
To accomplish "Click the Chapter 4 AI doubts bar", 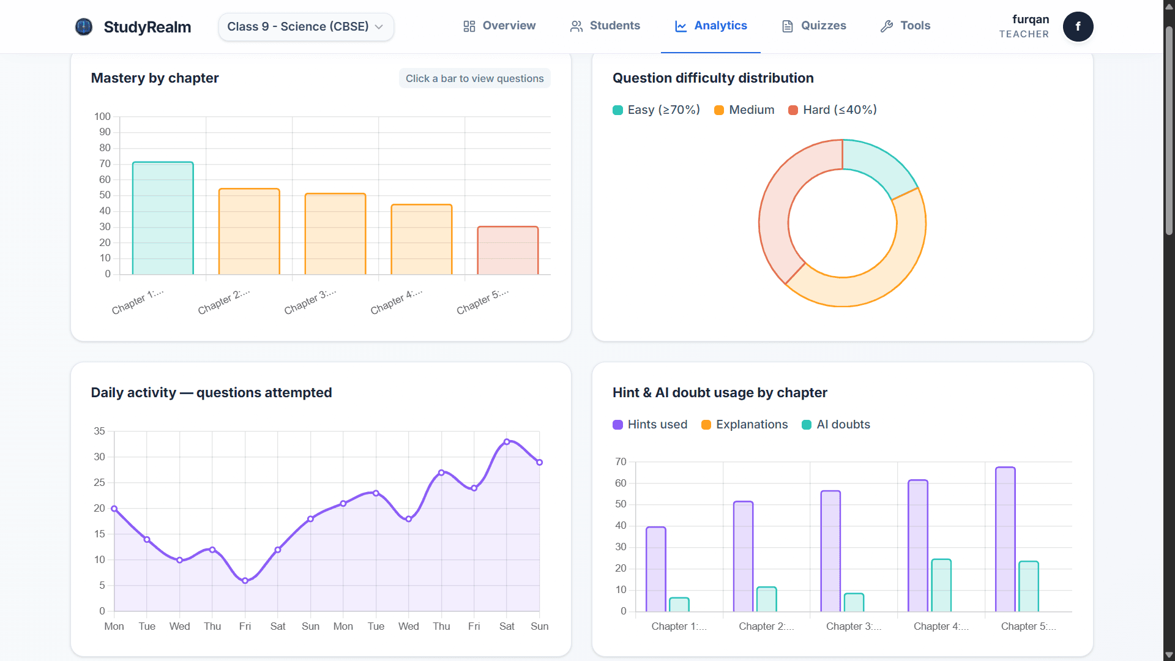I will click(x=941, y=585).
